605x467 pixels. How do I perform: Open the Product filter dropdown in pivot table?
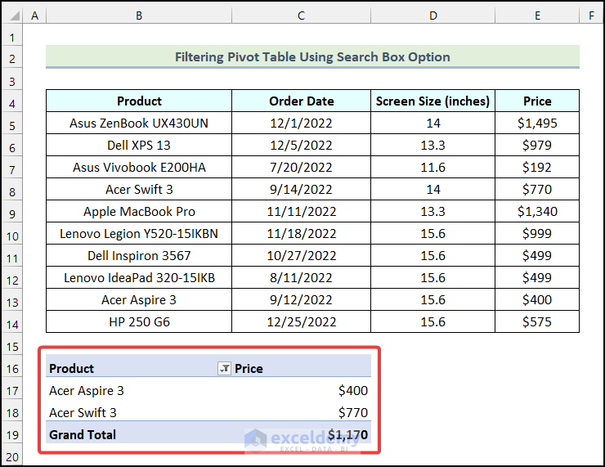coord(224,369)
